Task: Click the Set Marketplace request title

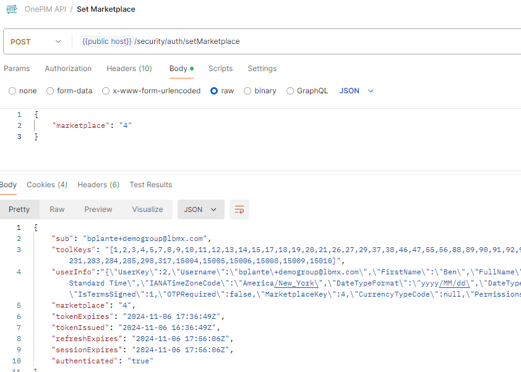Action: click(106, 9)
